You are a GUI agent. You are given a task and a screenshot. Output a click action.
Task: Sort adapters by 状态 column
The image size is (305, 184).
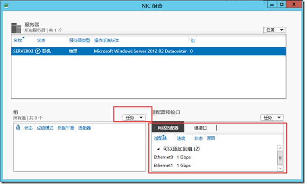point(198,138)
